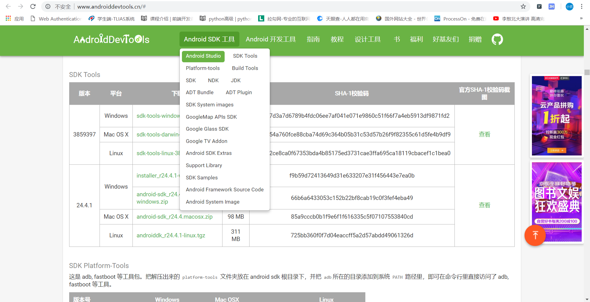Click 查看 for version 3859397

coord(485,134)
